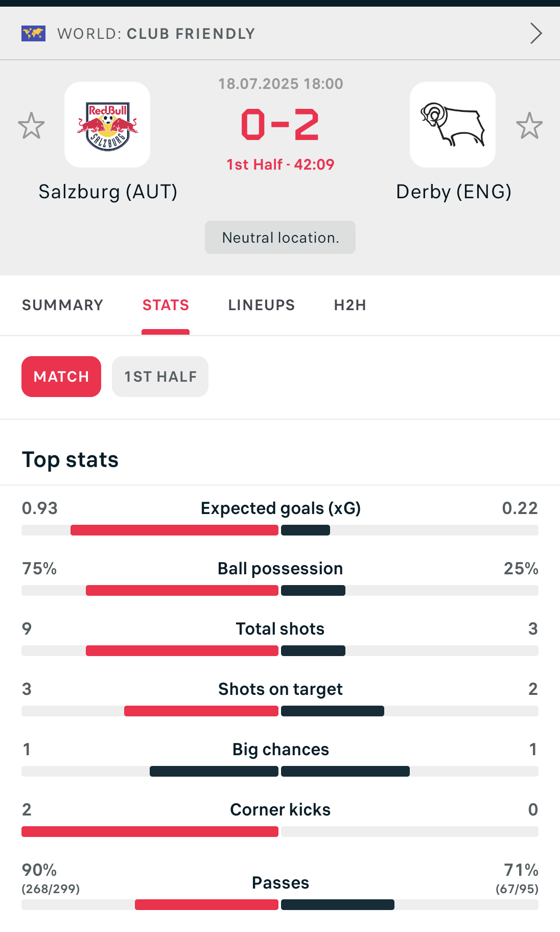View the H2H tab
This screenshot has width=560, height=932.
click(x=350, y=305)
